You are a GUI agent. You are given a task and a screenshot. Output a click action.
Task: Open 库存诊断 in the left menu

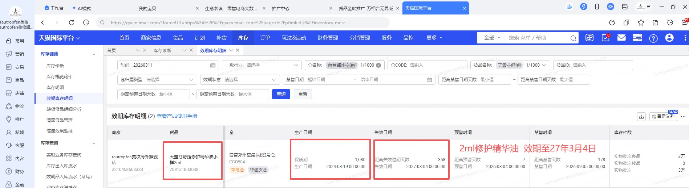tap(55, 66)
